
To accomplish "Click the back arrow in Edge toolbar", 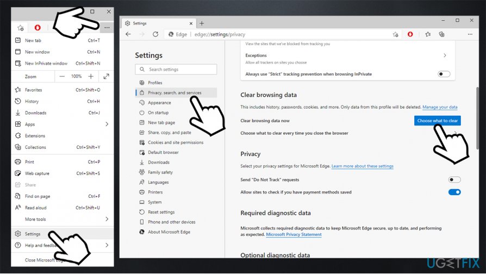I will tap(128, 34).
